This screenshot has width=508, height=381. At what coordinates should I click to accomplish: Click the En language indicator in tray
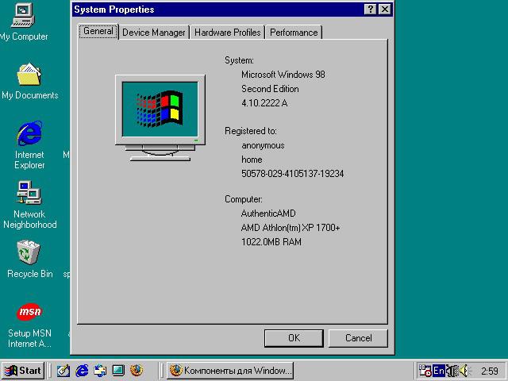coord(439,371)
